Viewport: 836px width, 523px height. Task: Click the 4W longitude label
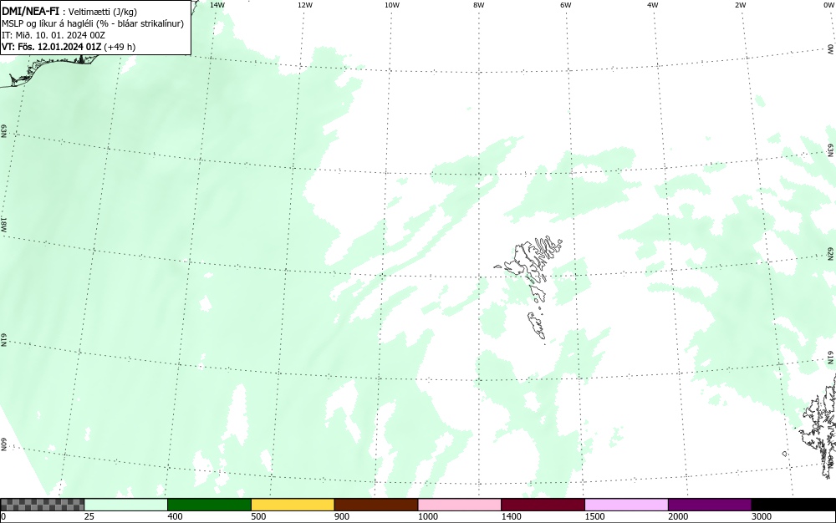653,5
